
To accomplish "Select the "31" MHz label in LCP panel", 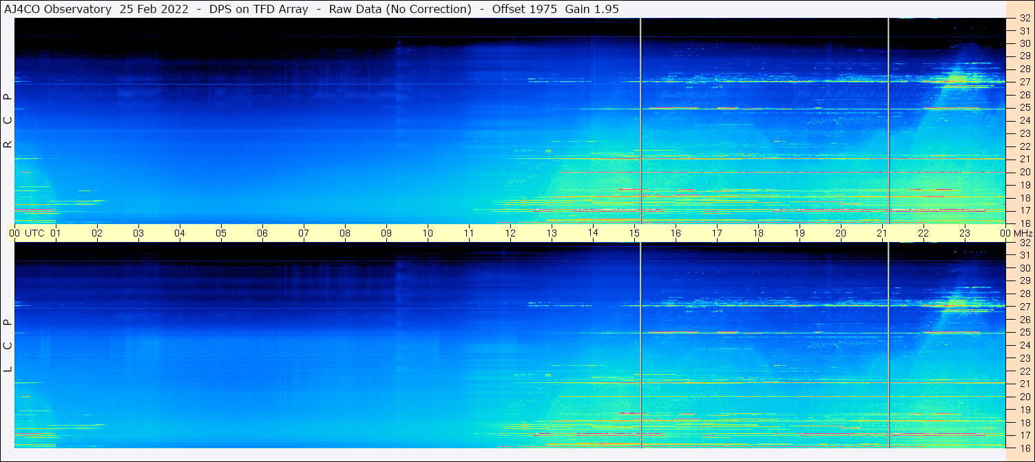I will point(1025,256).
